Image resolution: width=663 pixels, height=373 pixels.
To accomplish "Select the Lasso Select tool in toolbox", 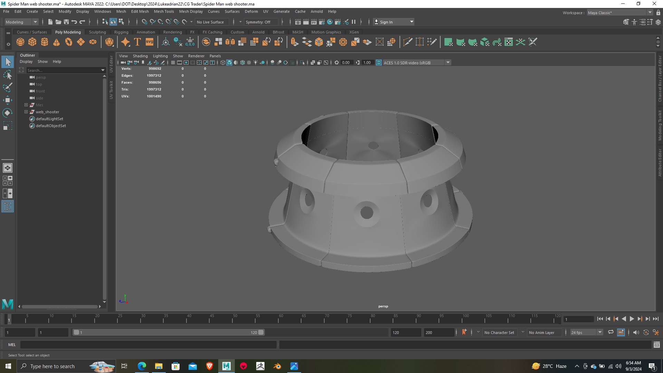I will (8, 75).
